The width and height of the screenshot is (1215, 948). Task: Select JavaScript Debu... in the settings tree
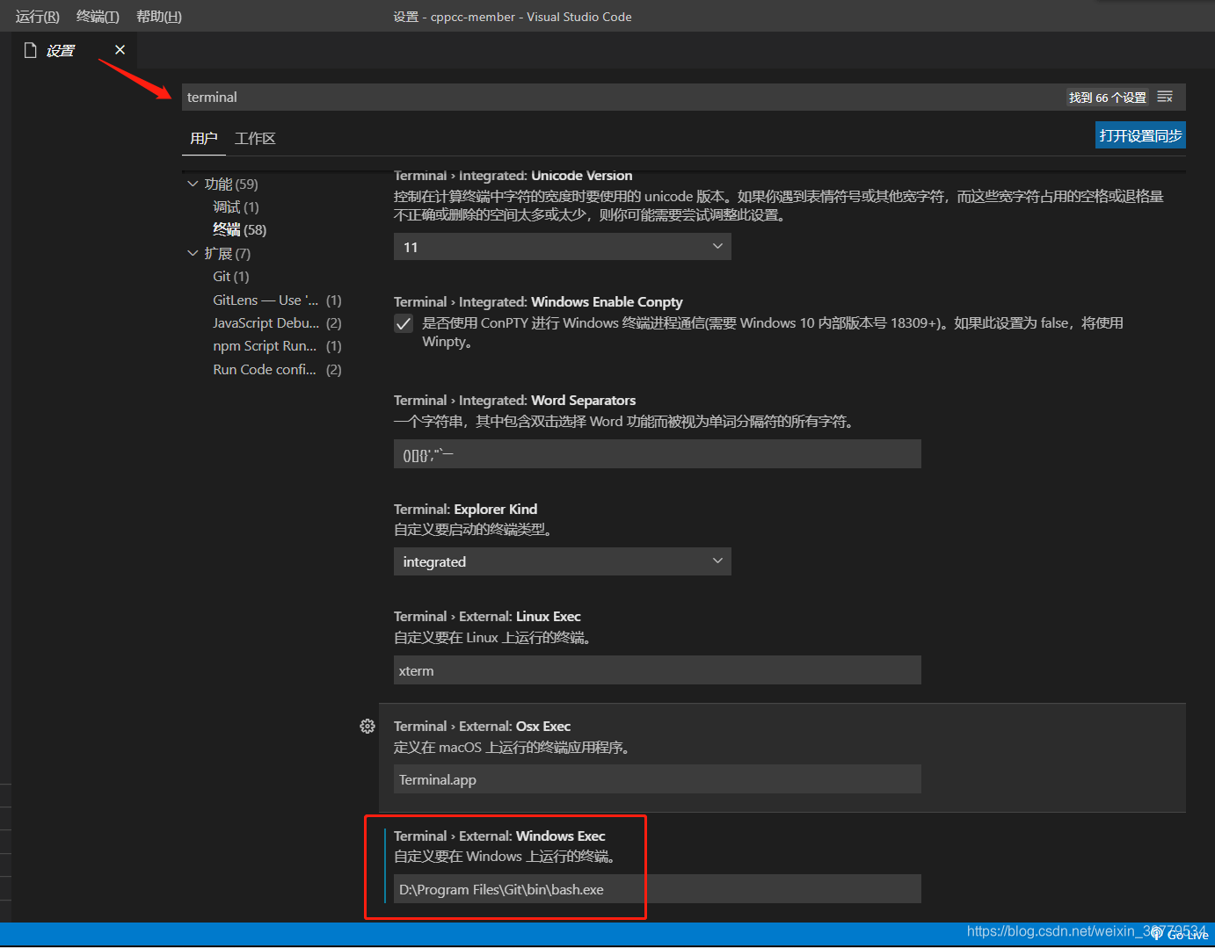pyautogui.click(x=276, y=323)
